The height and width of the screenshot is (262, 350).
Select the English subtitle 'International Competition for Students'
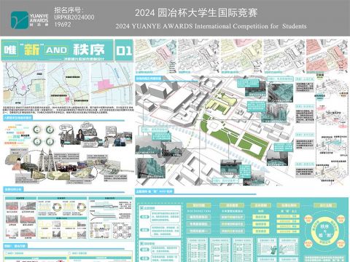click(251, 26)
